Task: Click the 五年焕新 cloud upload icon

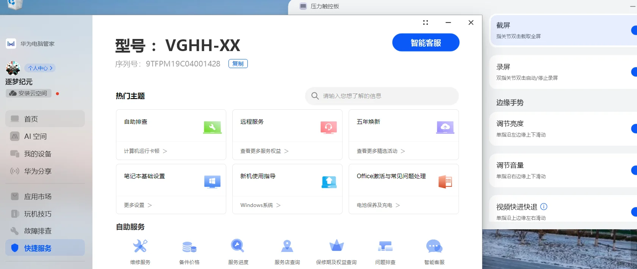Action: coord(445,128)
